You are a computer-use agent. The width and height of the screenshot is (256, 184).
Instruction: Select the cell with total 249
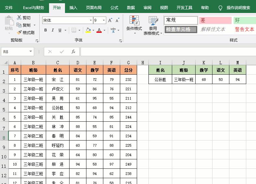click(128, 164)
